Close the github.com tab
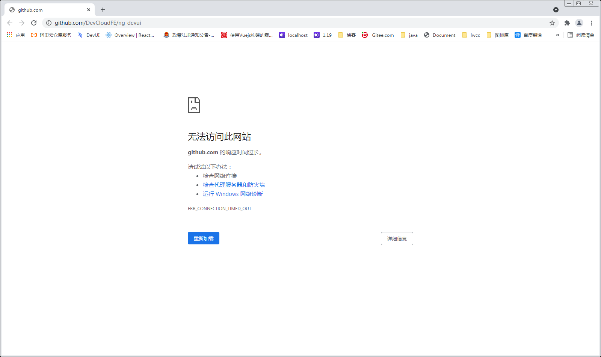This screenshot has width=601, height=357. point(89,10)
